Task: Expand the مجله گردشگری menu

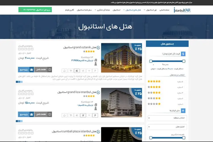Action: click(102, 10)
